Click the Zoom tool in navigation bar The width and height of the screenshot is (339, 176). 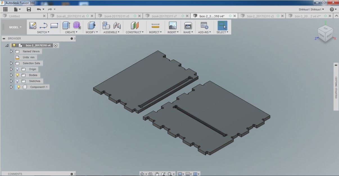(x=164, y=174)
